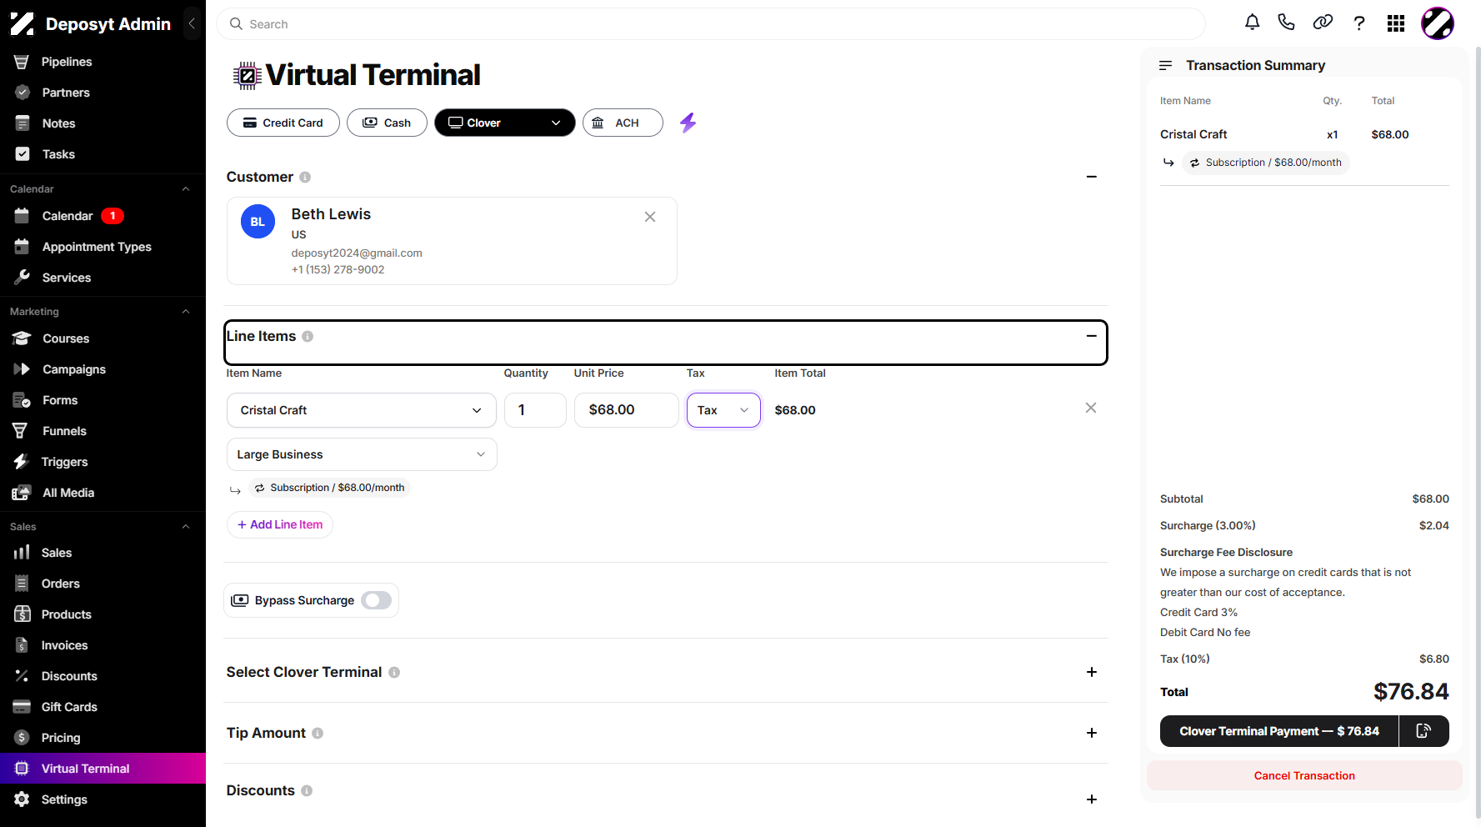Open the Tax dropdown

[x=723, y=410]
